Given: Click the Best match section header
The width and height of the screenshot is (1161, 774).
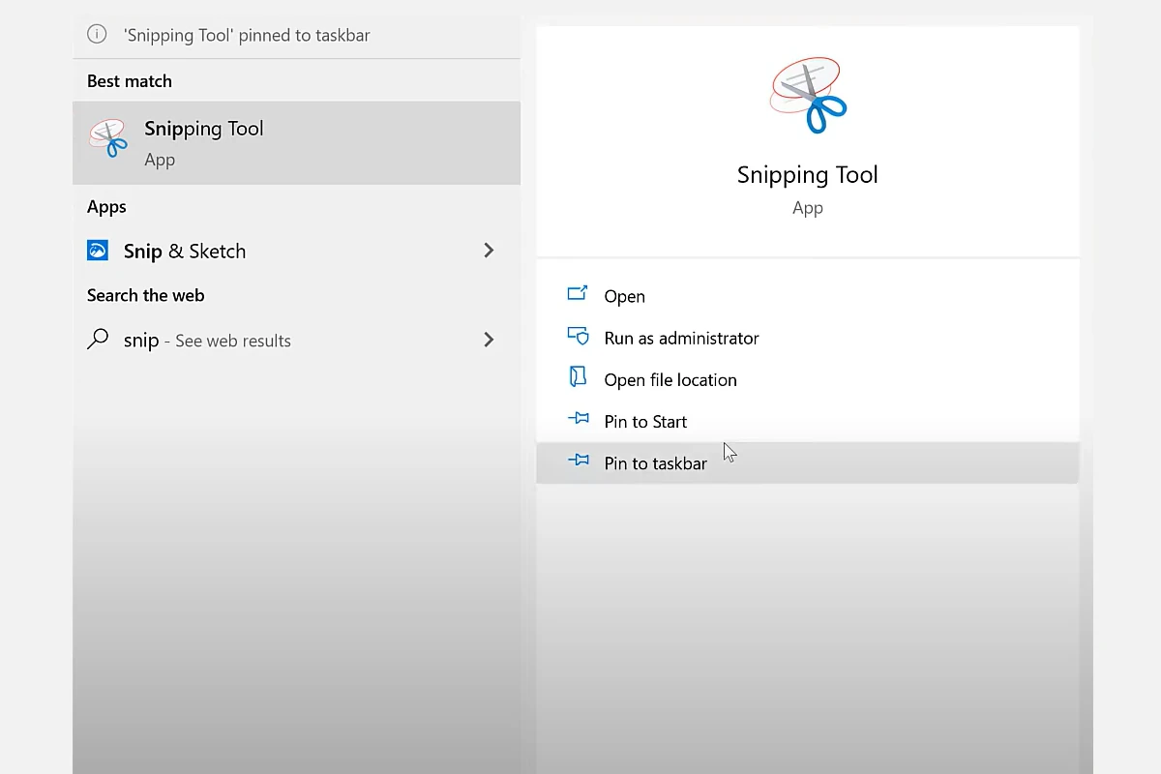Looking at the screenshot, I should [130, 81].
